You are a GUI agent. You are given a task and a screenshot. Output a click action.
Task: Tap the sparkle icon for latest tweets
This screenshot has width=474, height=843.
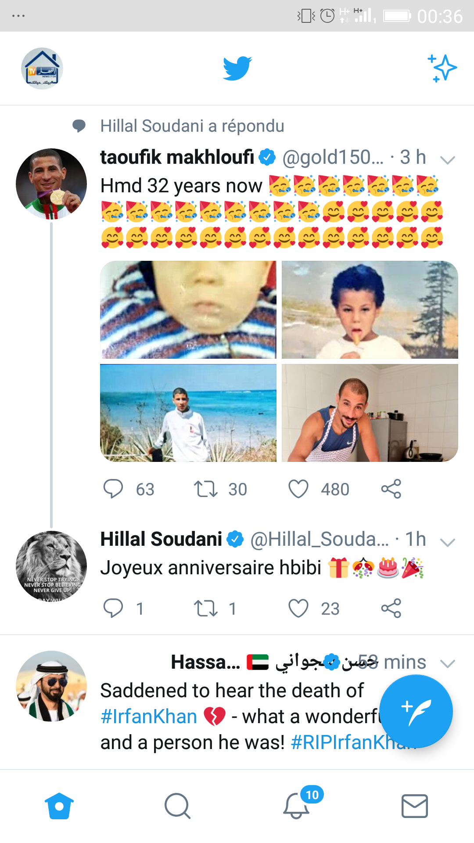(x=442, y=68)
